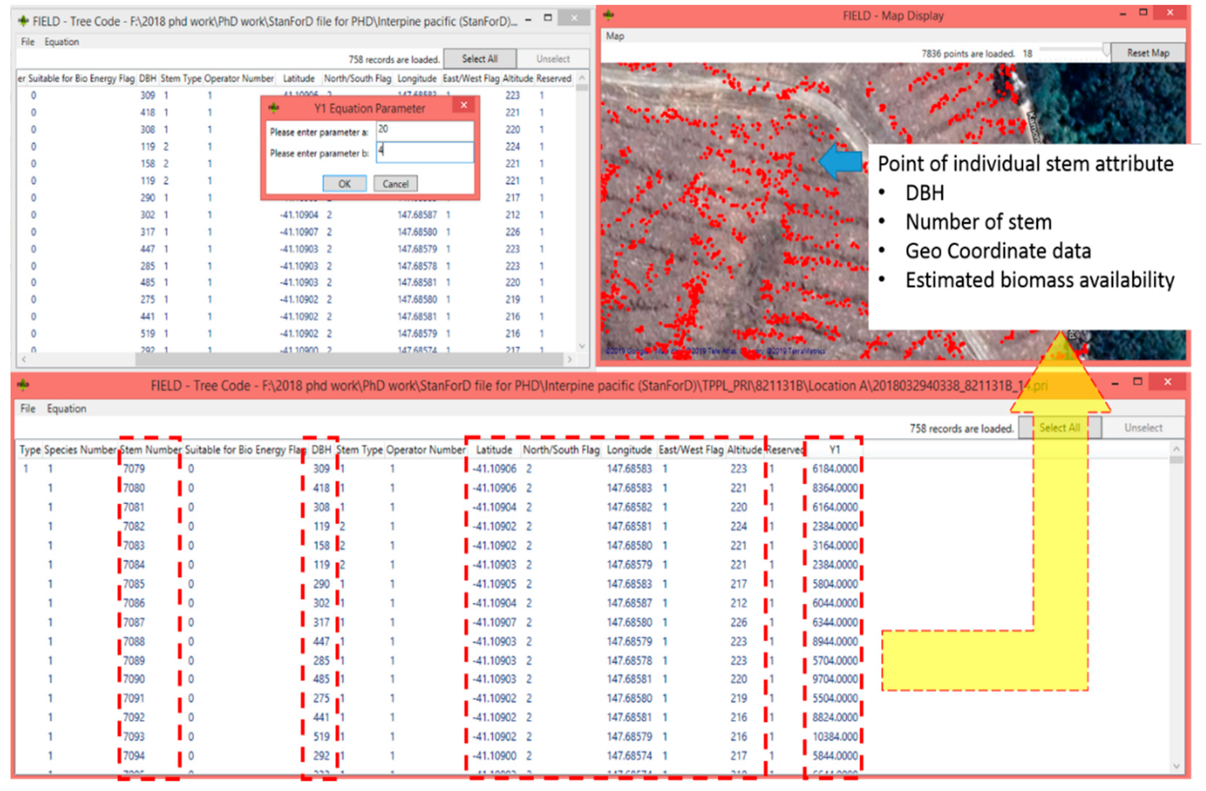
Task: Click the bottom Tree Code window app icon
Action: point(23,385)
